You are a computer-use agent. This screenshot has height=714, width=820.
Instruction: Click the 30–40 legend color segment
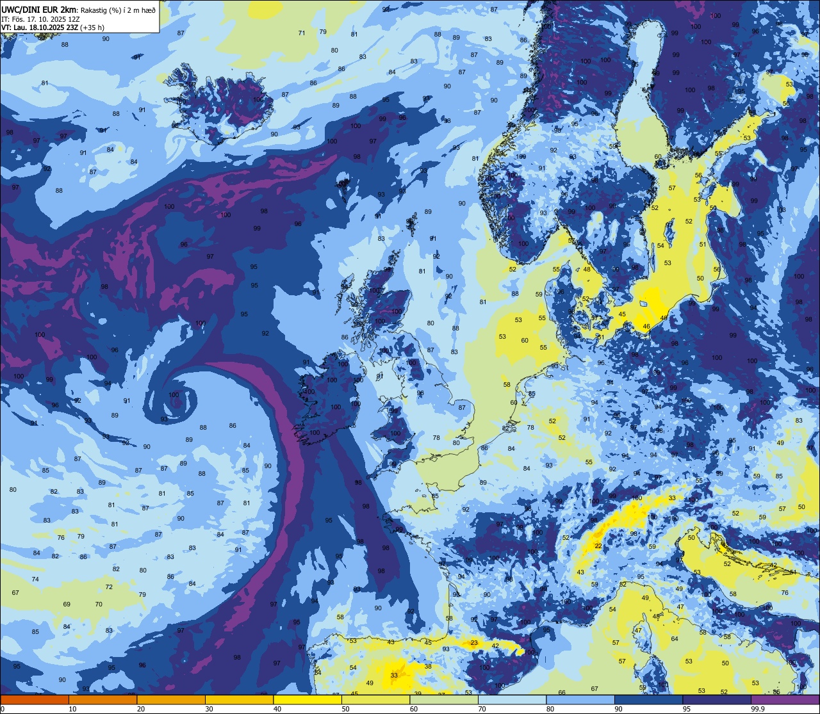239,700
